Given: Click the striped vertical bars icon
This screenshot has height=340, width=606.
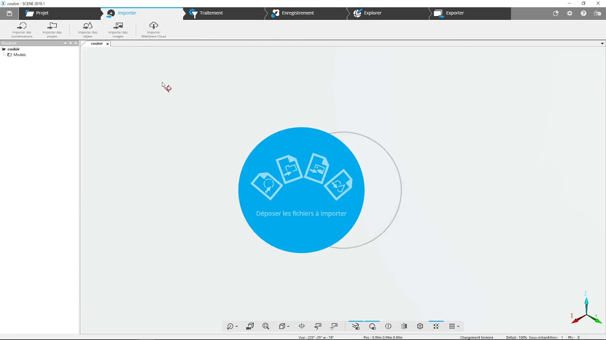Looking at the screenshot, I should (404, 326).
